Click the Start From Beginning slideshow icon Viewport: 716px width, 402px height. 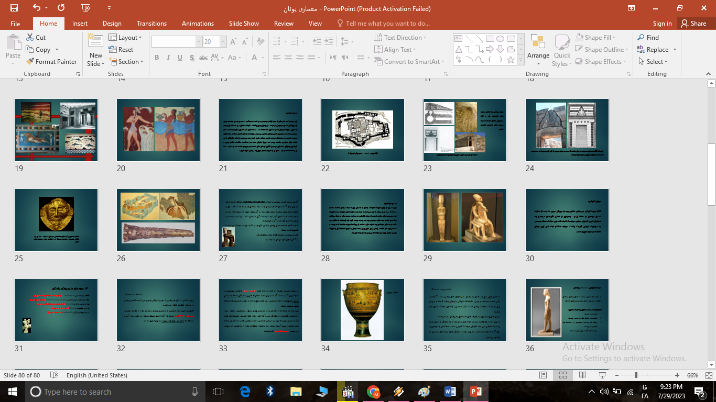coord(85,8)
